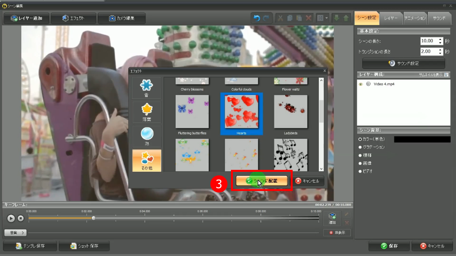Click the add keyframe (追加) icon

pyautogui.click(x=332, y=217)
